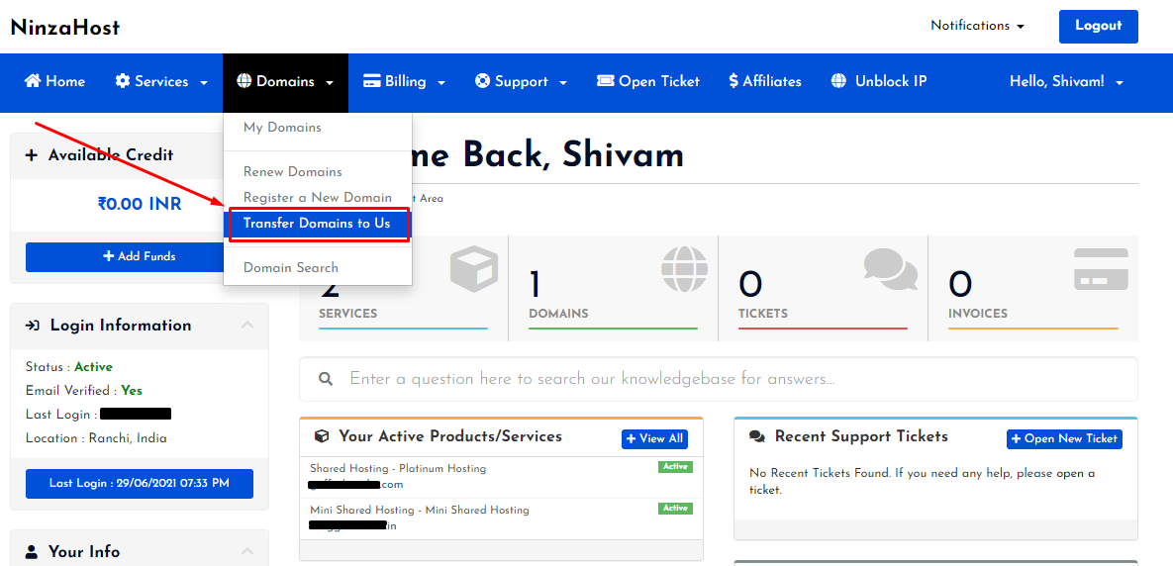Open the Hello, Shivam! account dropdown
The image size is (1173, 566).
click(1066, 81)
